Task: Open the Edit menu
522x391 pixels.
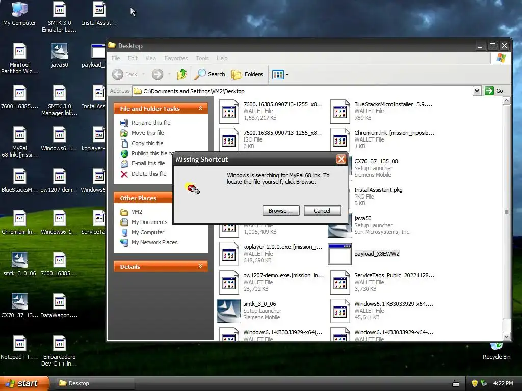Action: point(133,58)
